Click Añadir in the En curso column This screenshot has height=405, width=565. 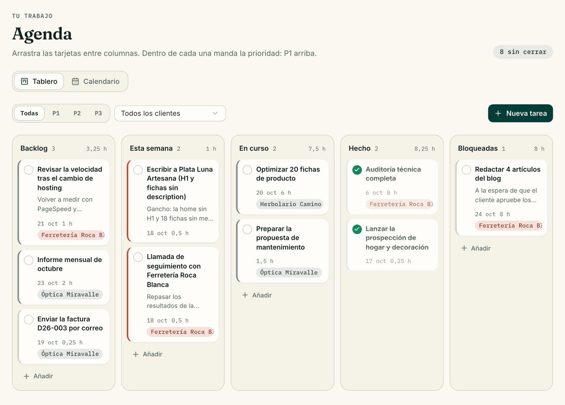pyautogui.click(x=257, y=295)
